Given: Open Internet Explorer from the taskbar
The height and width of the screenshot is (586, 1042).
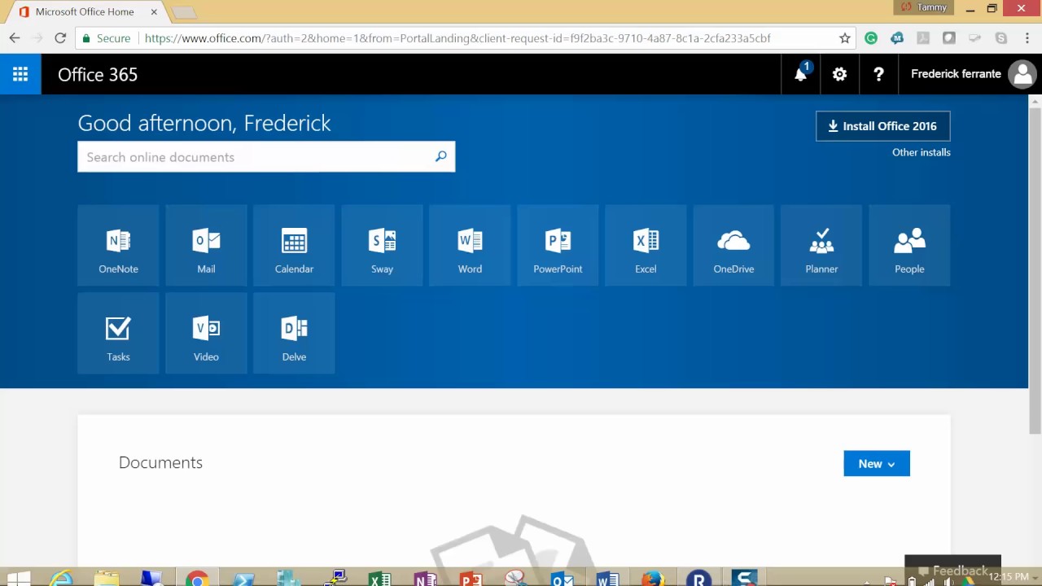Looking at the screenshot, I should (x=61, y=579).
